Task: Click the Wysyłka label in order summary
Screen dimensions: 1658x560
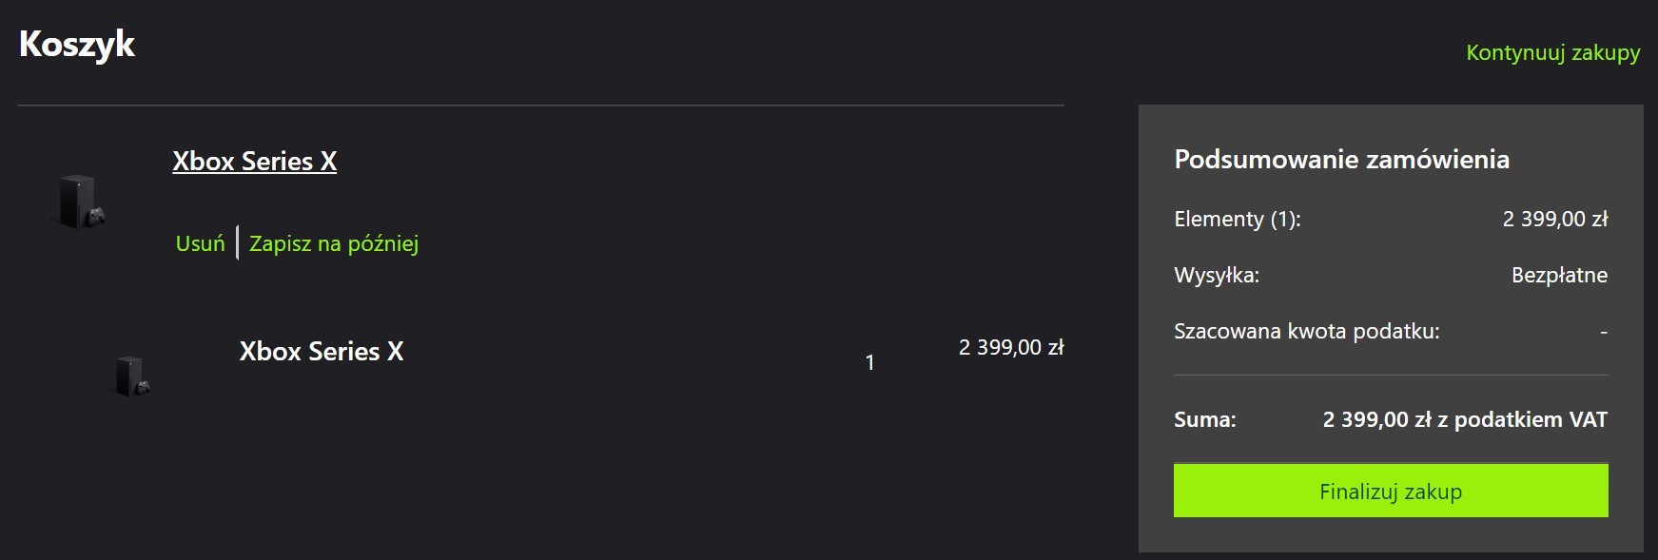Action: [x=1216, y=275]
